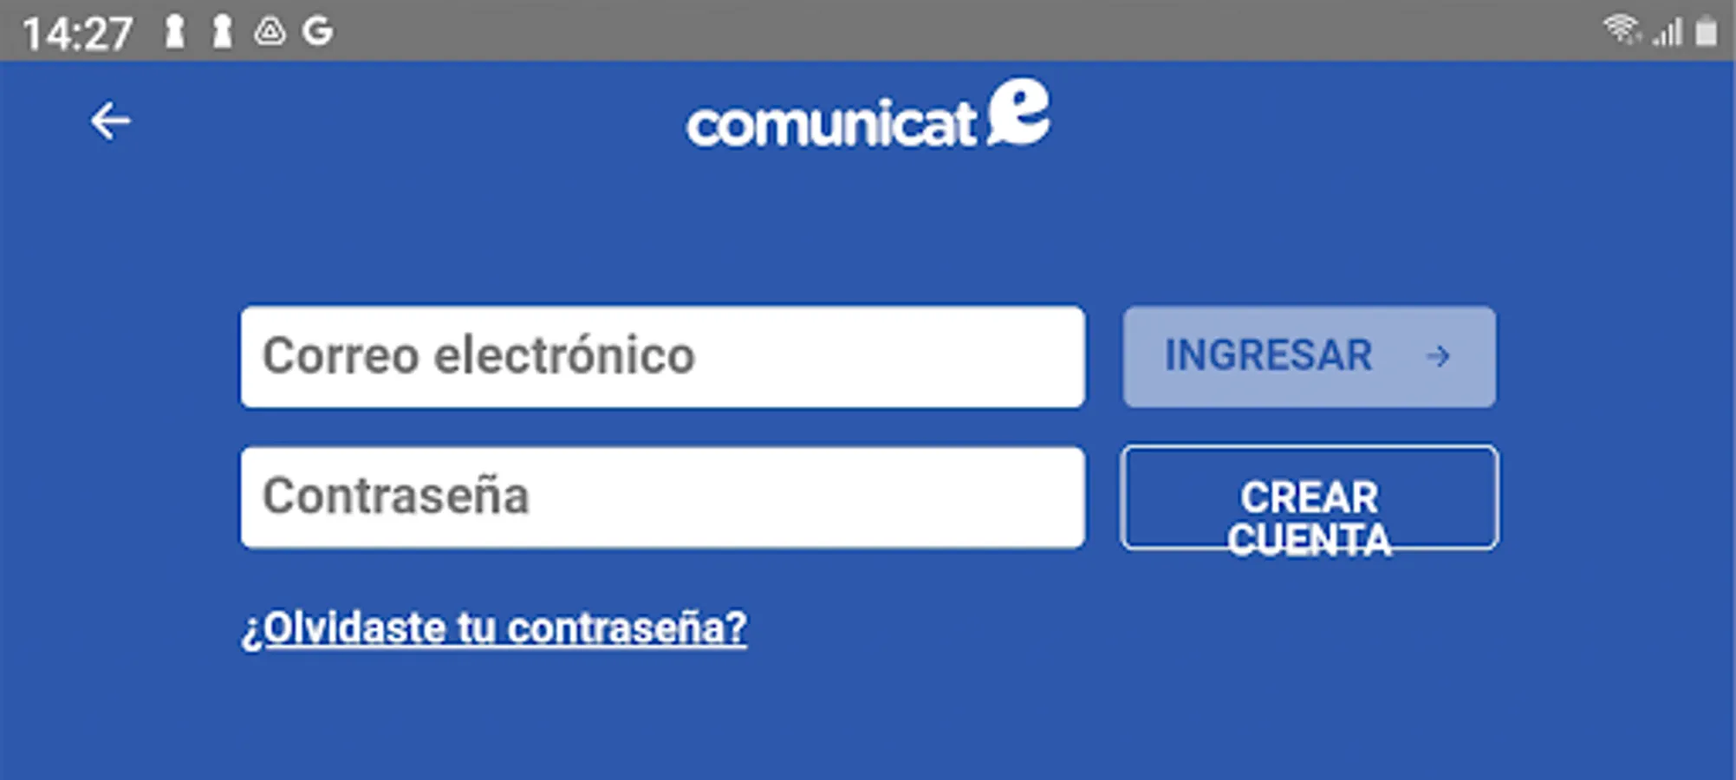The image size is (1736, 780).
Task: Click the back arrow navigation icon
Action: click(x=111, y=120)
